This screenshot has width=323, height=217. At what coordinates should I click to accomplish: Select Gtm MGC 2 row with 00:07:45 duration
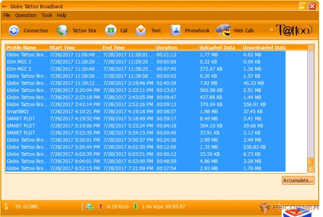click(145, 69)
